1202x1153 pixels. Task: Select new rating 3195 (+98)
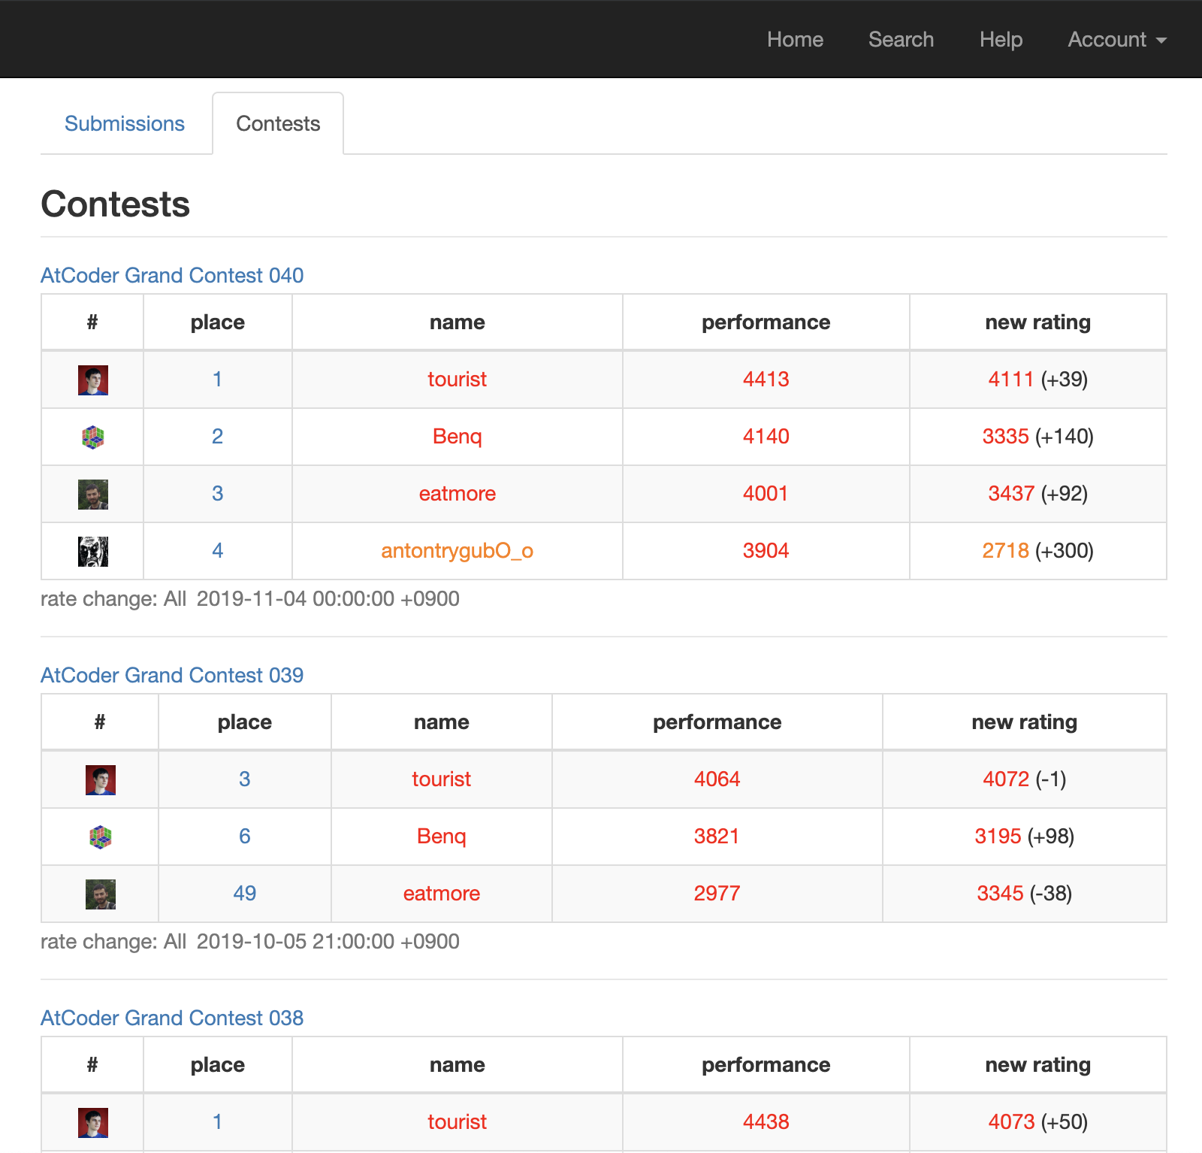click(x=1024, y=836)
